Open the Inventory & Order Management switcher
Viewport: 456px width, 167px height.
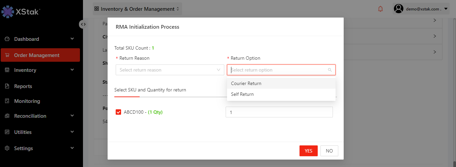[x=137, y=9]
